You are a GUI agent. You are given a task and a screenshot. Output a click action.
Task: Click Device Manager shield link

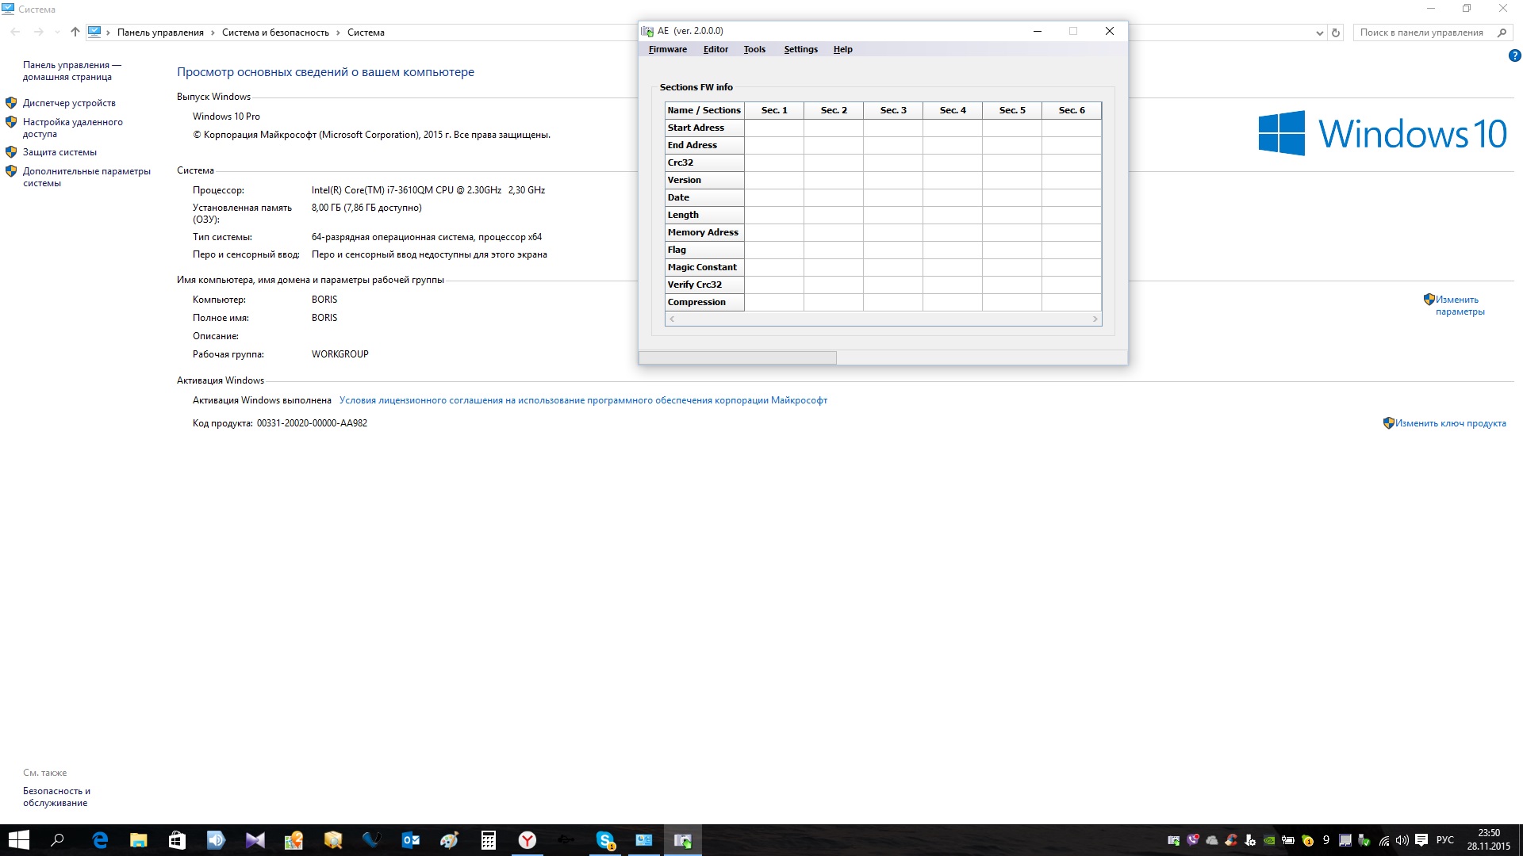coord(69,103)
